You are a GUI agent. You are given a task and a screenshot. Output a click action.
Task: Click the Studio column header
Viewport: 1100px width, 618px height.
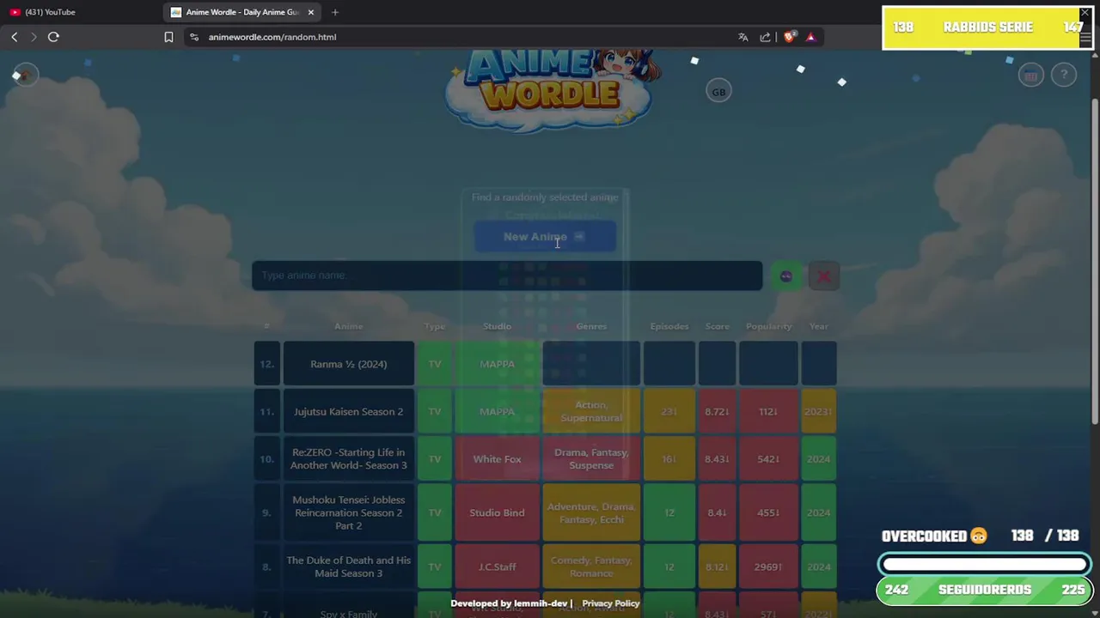click(497, 326)
